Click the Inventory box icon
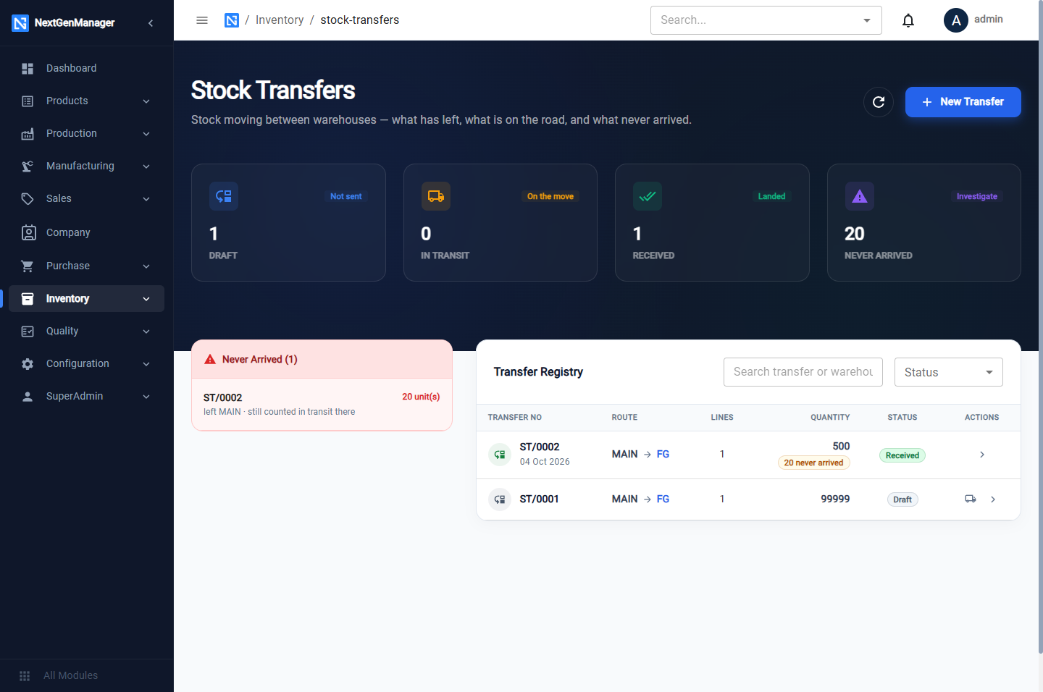The height and width of the screenshot is (692, 1043). coord(28,298)
